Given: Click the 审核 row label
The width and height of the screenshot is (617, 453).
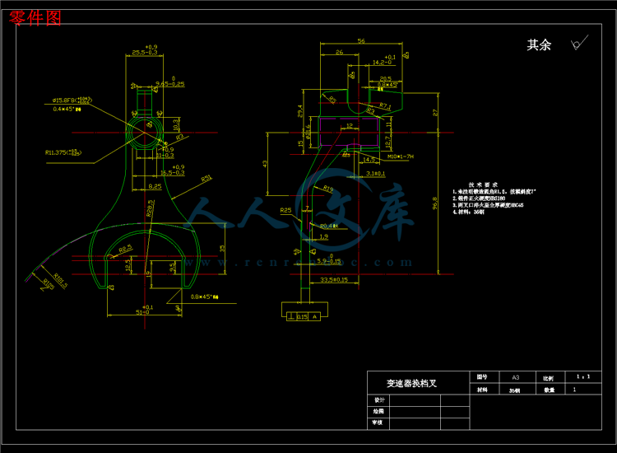Looking at the screenshot, I should pos(377,423).
